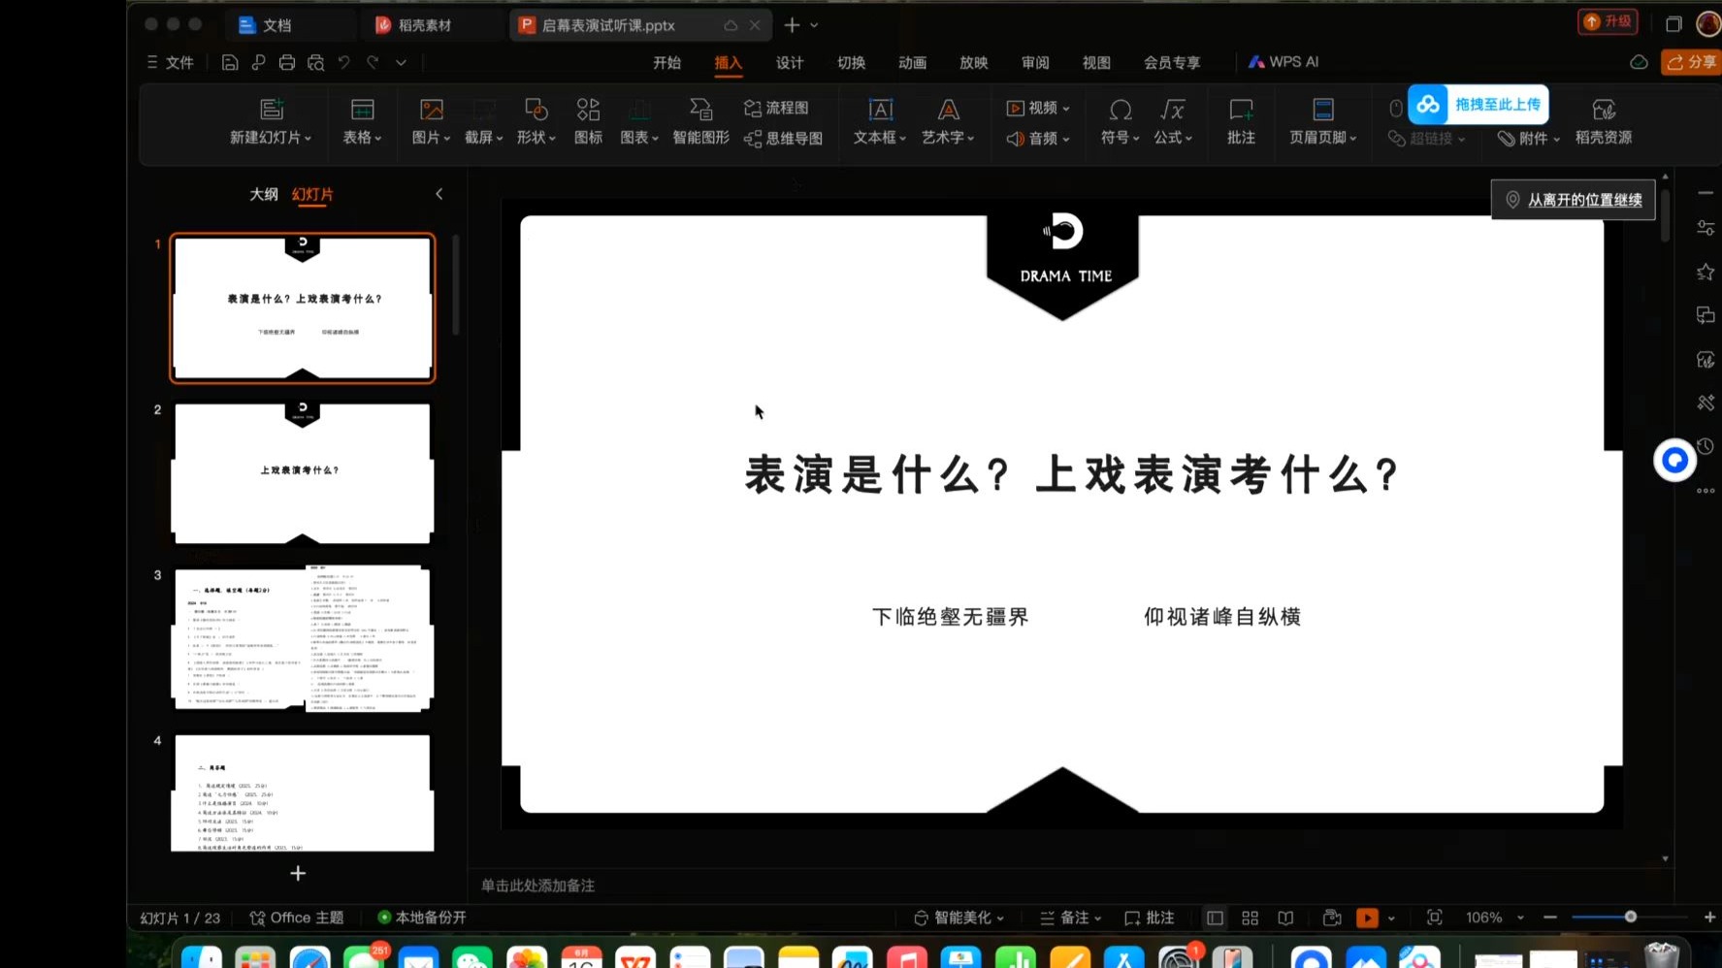Toggle the 备注 notes pane
This screenshot has width=1722, height=968.
coord(1069,917)
